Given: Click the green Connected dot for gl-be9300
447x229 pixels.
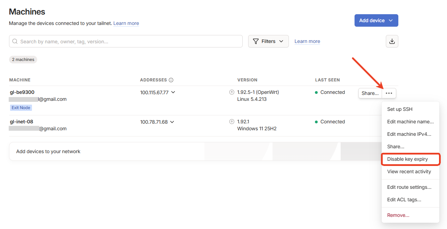Looking at the screenshot, I should click(x=316, y=93).
